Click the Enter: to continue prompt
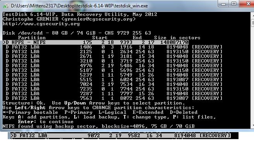 point(46,122)
